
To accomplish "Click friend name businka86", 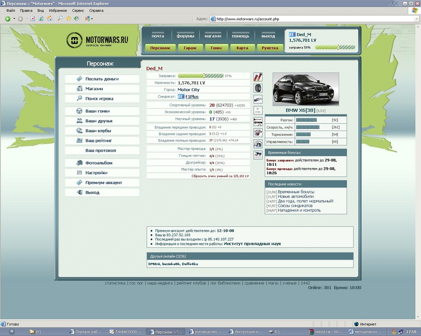I will click(171, 264).
